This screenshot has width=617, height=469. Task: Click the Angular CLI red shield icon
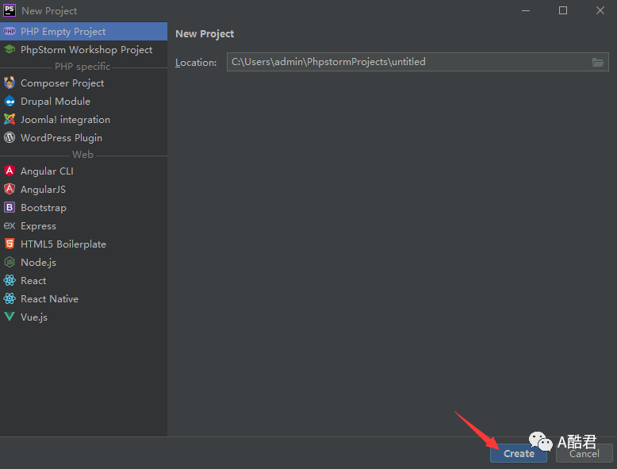tap(10, 171)
